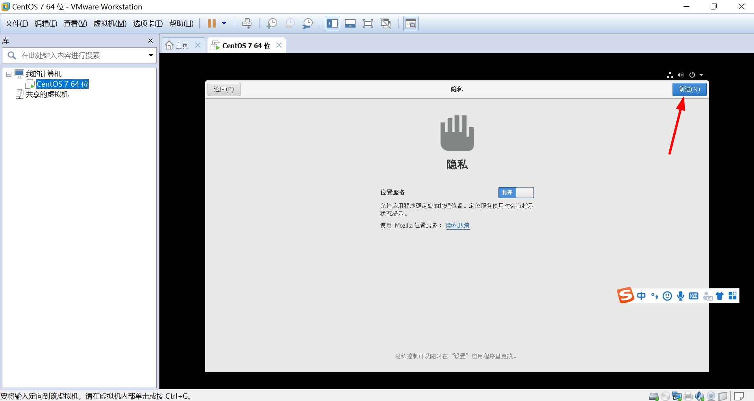Toggle Chinese/English mode 中 icon

pyautogui.click(x=641, y=296)
